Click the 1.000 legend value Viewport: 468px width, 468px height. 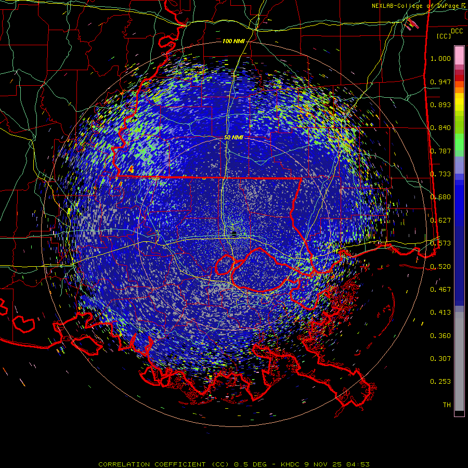440,58
